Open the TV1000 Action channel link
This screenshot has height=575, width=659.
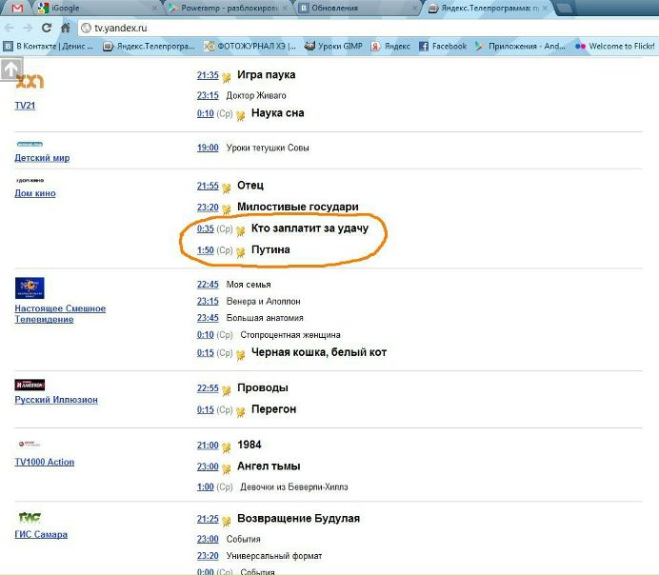(44, 462)
